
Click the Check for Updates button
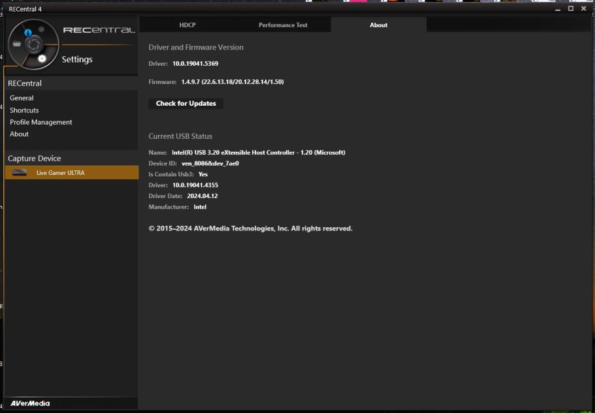pyautogui.click(x=186, y=103)
